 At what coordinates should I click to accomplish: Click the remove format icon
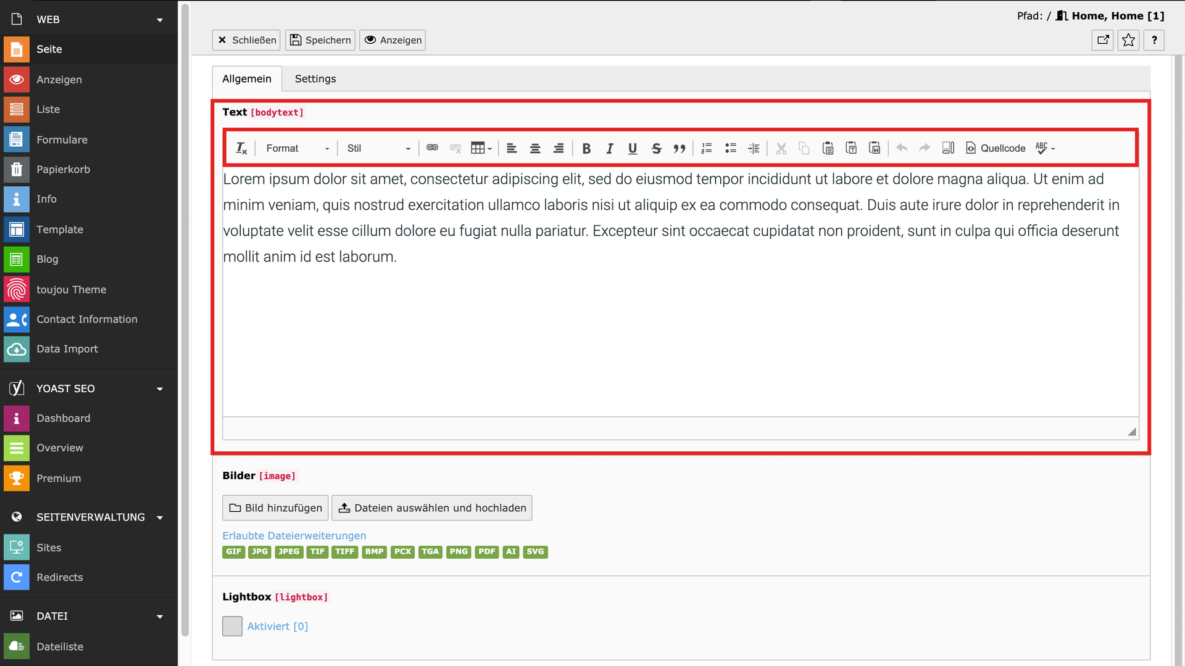tap(241, 148)
